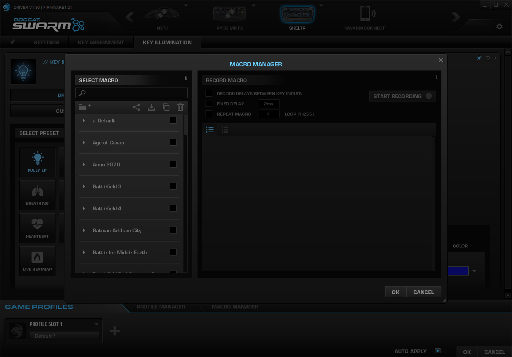Screen dimensions: 512x357
Task: Expand Batman Arkham City macro folder
Action: pyautogui.click(x=84, y=230)
